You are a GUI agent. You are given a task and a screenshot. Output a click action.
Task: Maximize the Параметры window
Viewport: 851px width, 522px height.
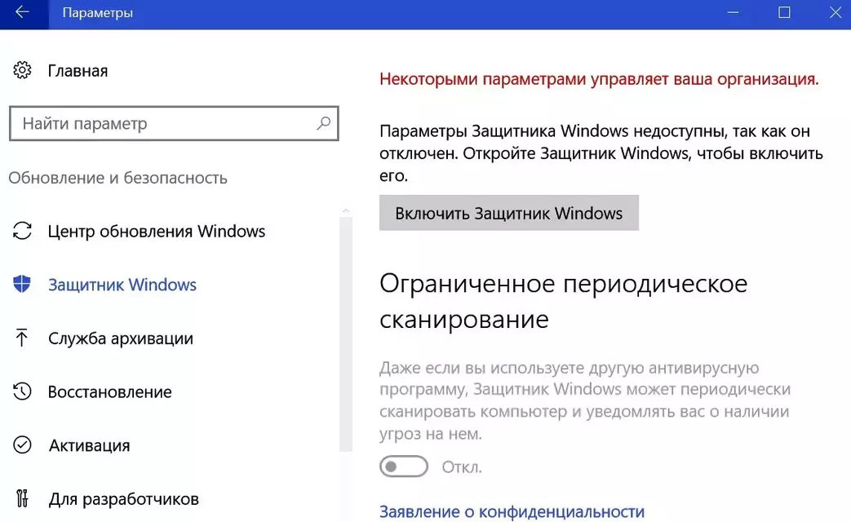[784, 12]
